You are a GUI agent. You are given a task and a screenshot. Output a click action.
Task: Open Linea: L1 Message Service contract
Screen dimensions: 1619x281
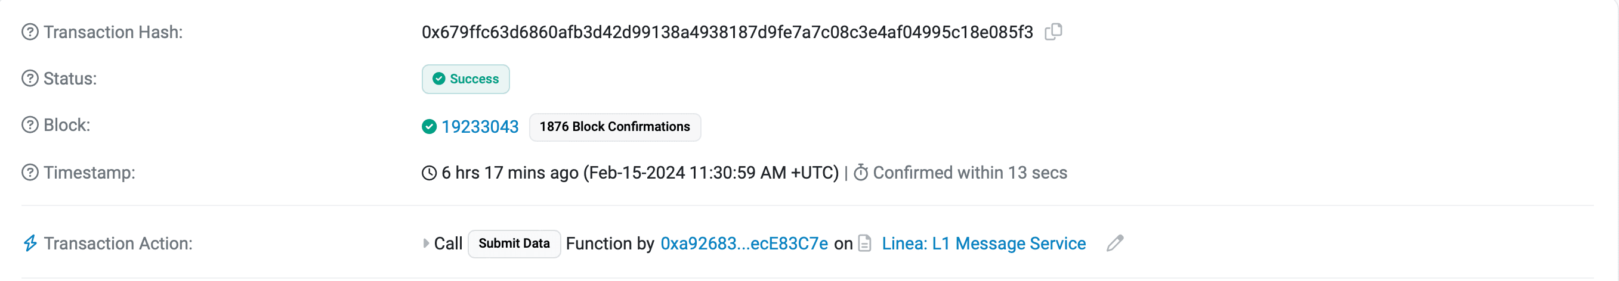[x=983, y=243]
